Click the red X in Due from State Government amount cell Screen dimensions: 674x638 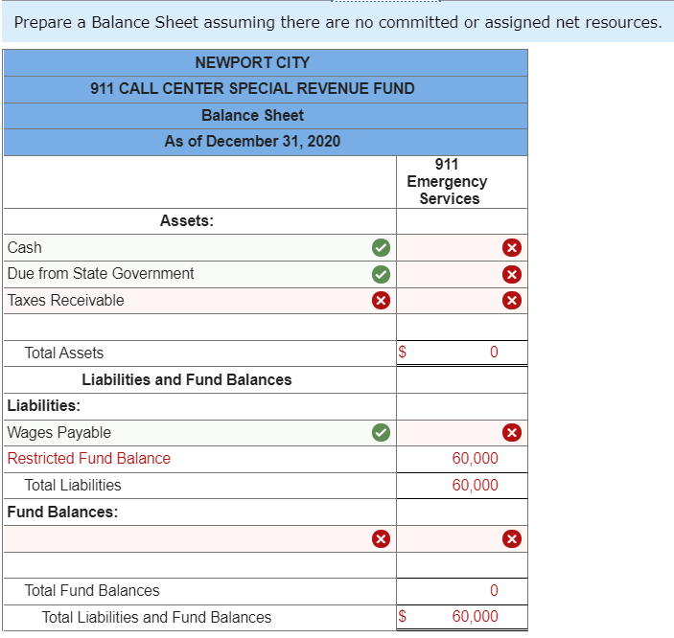(512, 274)
